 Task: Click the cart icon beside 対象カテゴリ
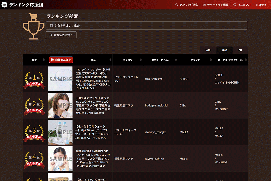(x=51, y=26)
